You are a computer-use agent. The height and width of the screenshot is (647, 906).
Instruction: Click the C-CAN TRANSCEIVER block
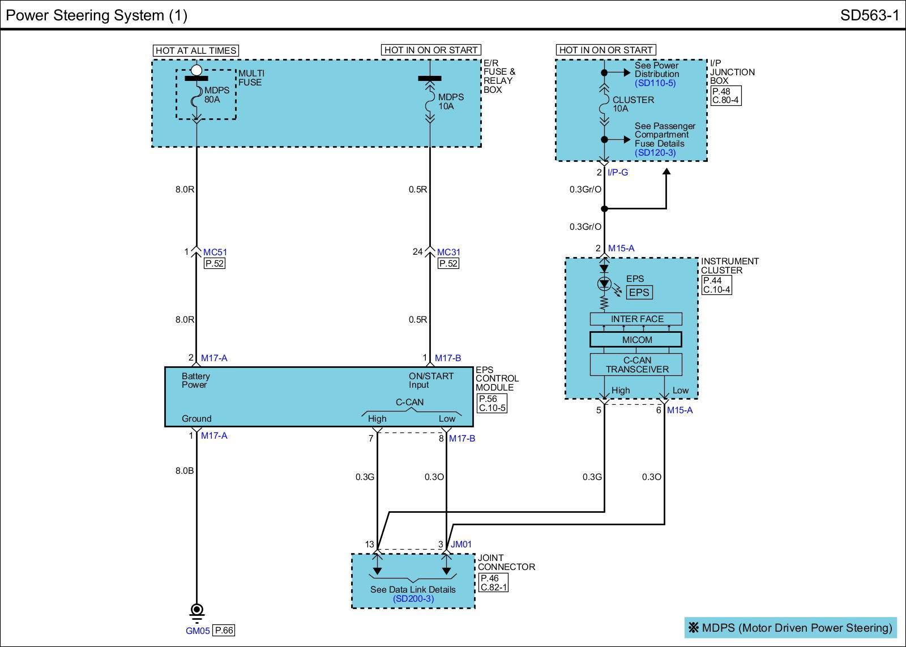pyautogui.click(x=636, y=365)
